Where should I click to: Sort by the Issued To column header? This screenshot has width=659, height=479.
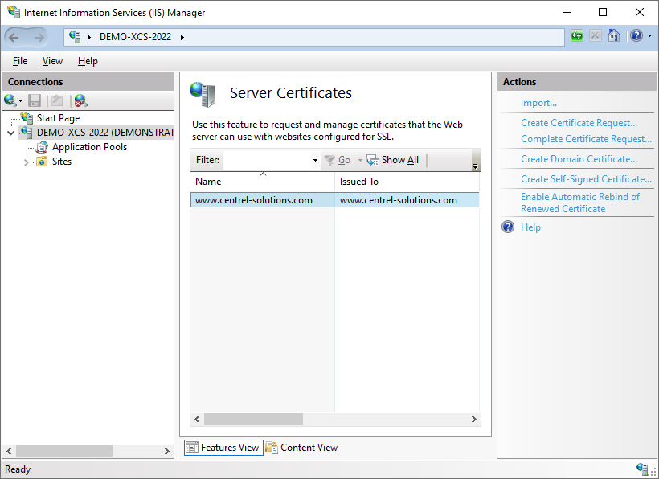click(x=407, y=182)
